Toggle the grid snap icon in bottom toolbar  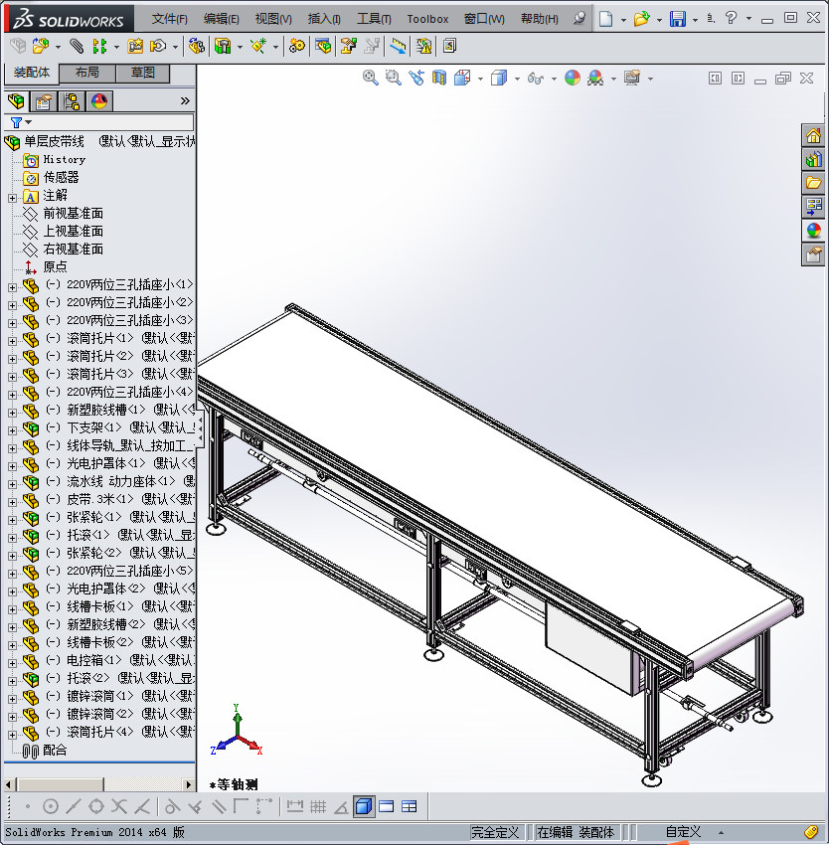318,807
